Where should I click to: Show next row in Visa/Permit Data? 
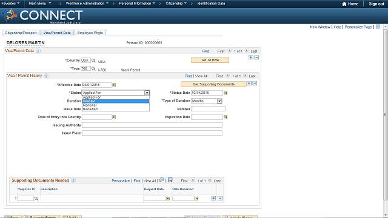(x=247, y=51)
